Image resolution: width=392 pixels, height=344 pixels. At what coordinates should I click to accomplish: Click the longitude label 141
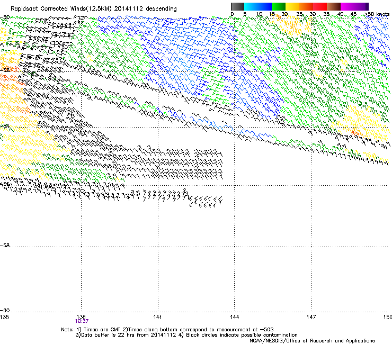[157, 317]
